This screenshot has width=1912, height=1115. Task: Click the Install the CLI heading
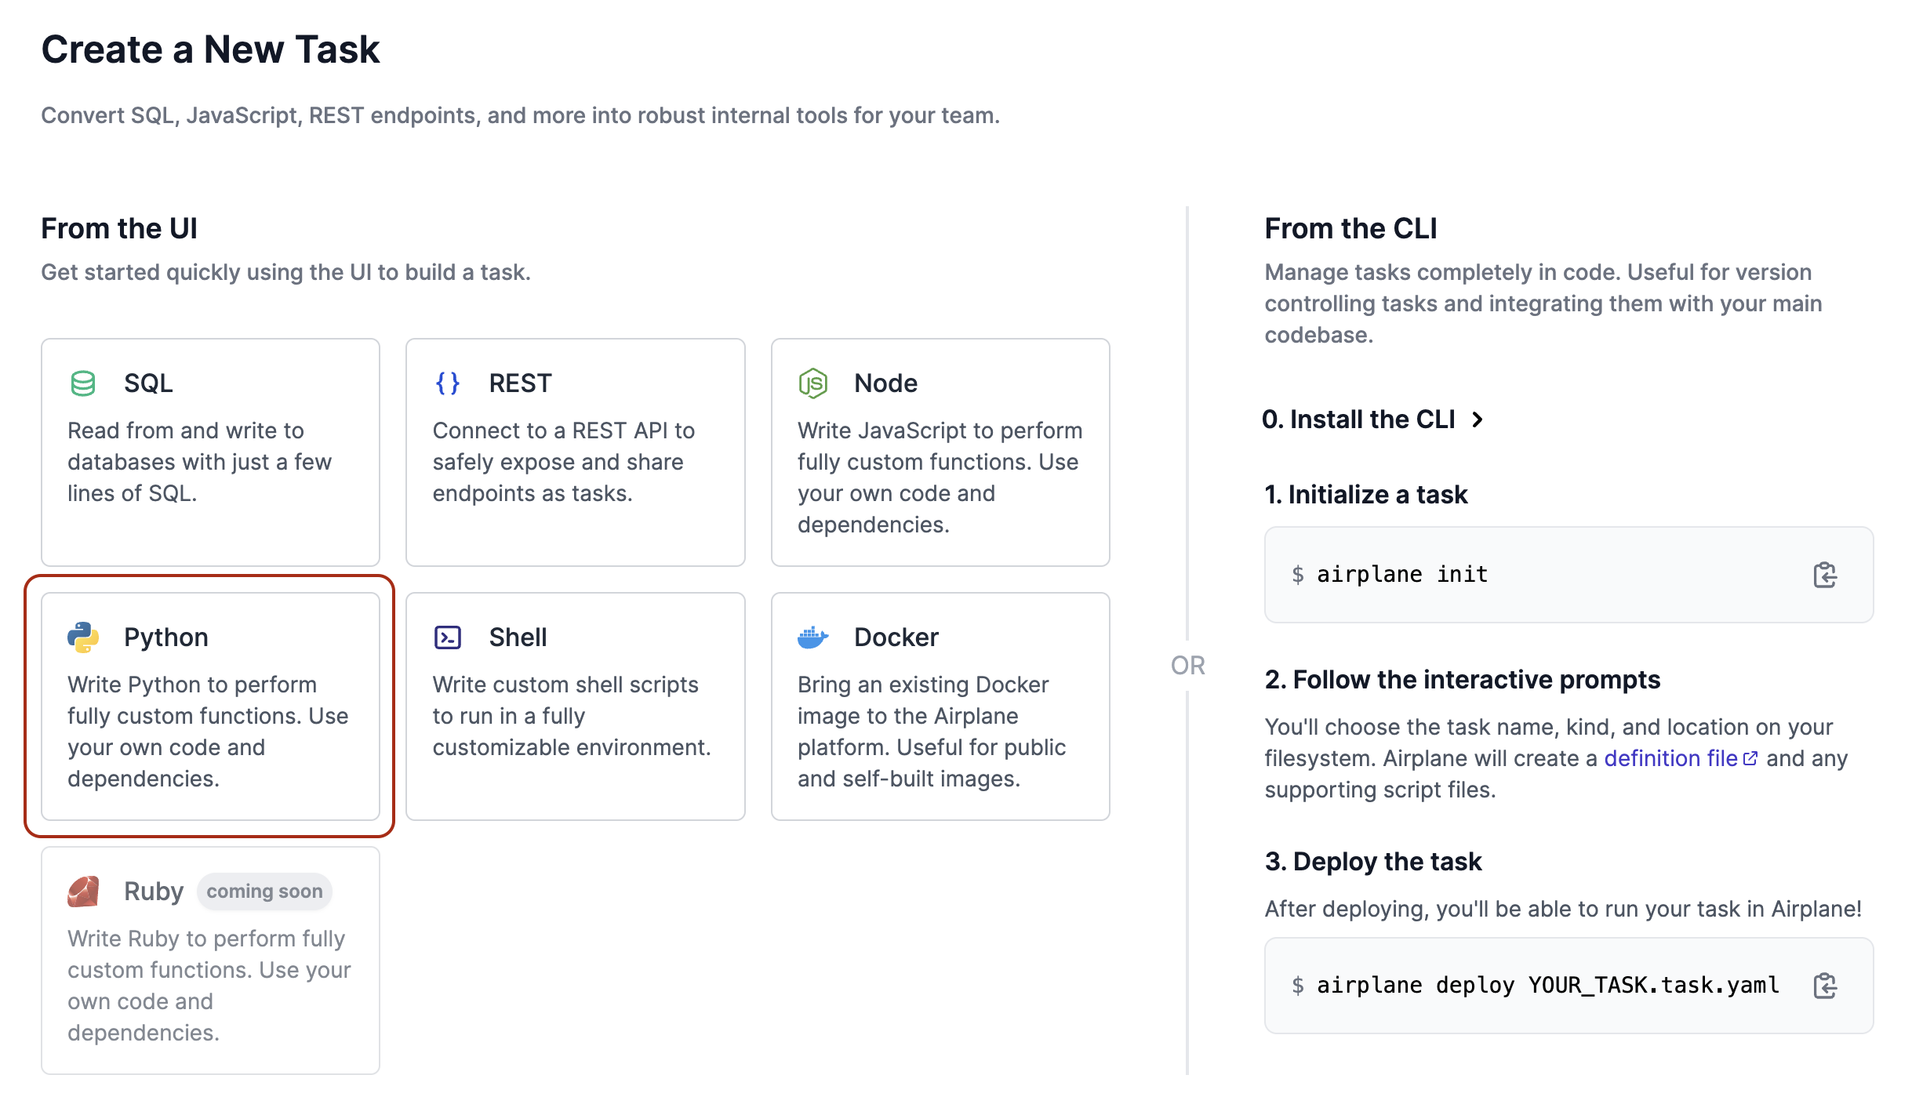pyautogui.click(x=1358, y=419)
